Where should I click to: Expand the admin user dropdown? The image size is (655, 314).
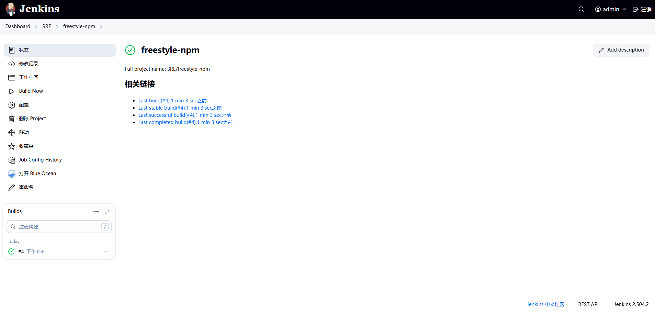coord(611,9)
